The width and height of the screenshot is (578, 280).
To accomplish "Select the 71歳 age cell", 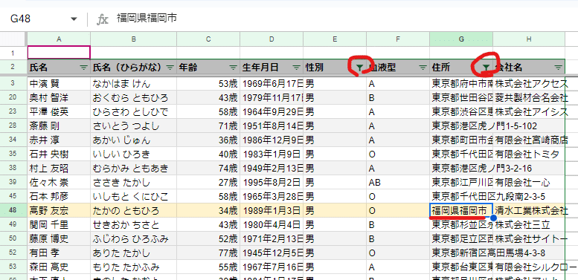I will pos(208,126).
